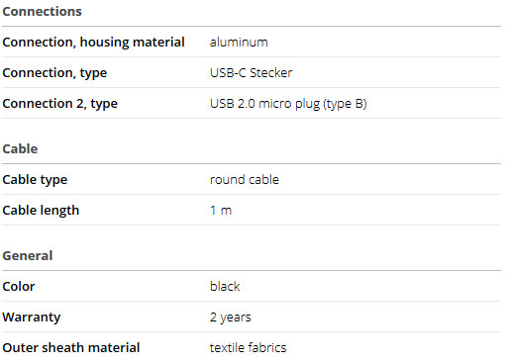507x364 pixels.
Task: Click the General section heading
Action: [x=28, y=256]
